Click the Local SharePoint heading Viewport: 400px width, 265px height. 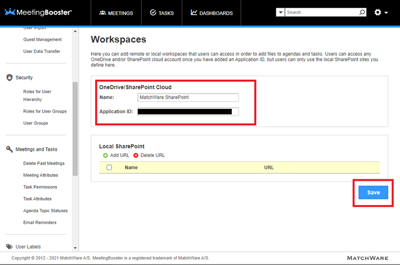(122, 146)
